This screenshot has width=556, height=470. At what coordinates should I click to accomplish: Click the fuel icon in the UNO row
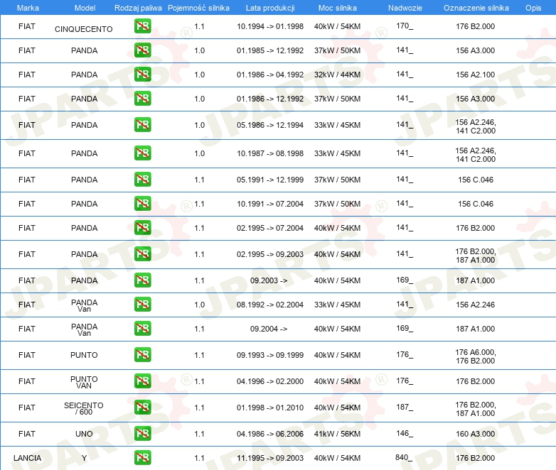[142, 434]
